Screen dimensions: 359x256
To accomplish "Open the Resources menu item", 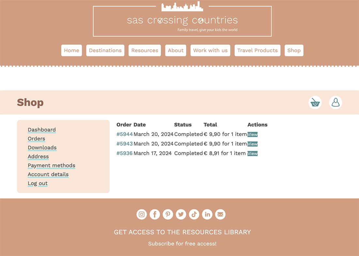I will click(x=145, y=50).
